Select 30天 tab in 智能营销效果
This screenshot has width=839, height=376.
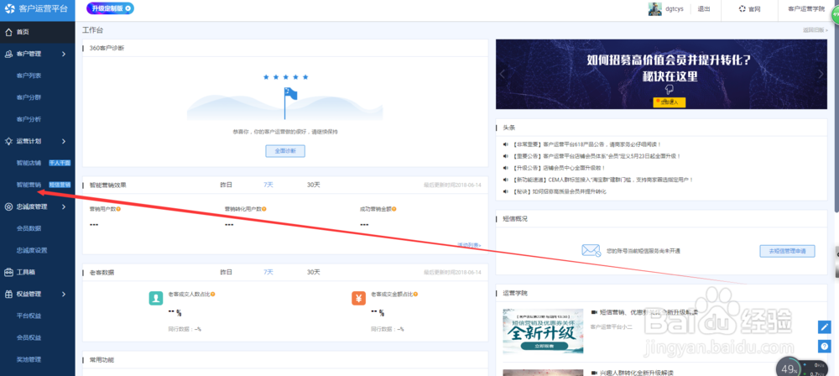[x=314, y=185]
